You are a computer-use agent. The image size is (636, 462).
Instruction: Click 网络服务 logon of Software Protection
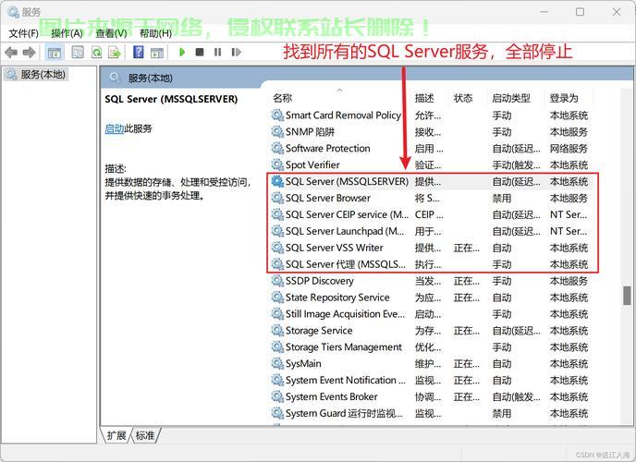569,149
